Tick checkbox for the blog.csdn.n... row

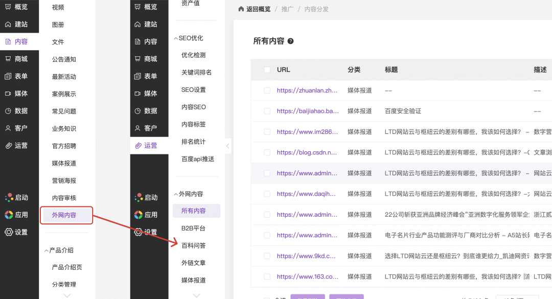[x=267, y=152]
